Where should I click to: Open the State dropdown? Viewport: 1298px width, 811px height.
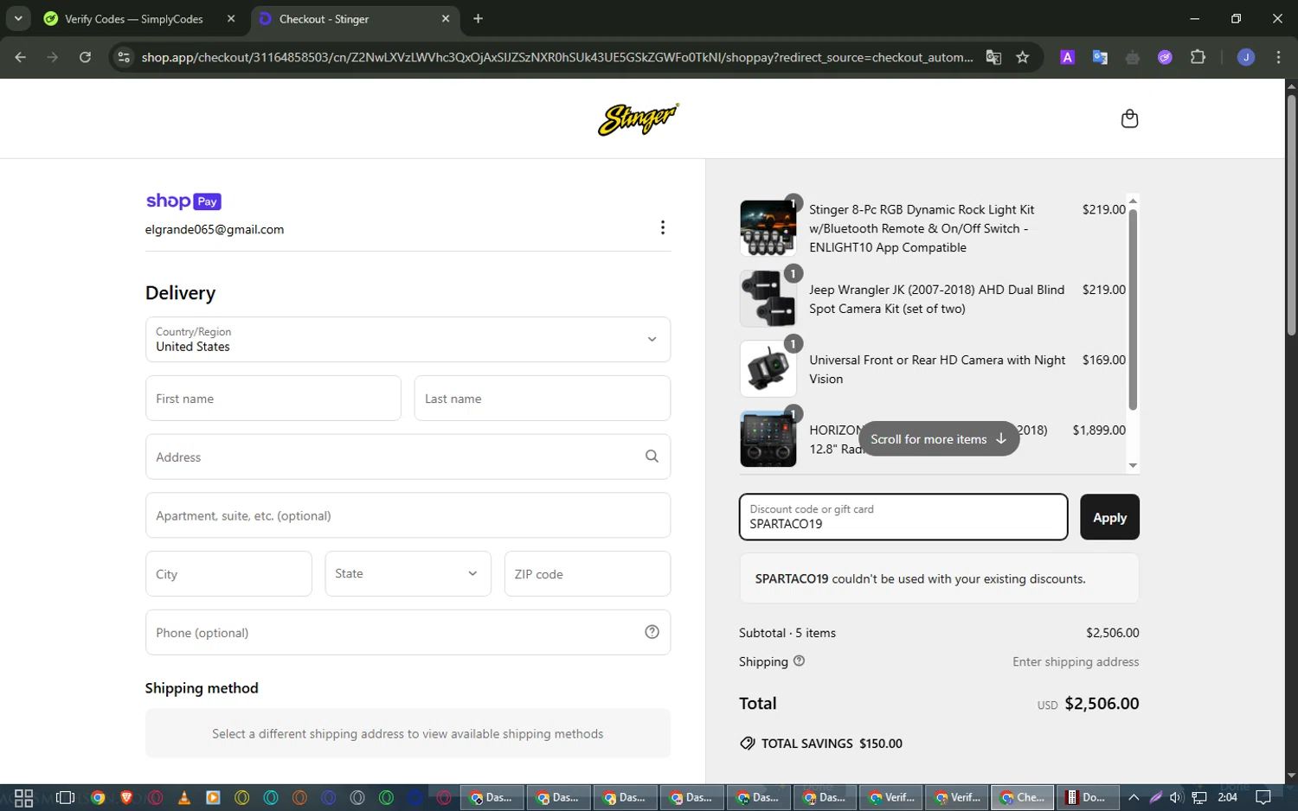click(408, 573)
